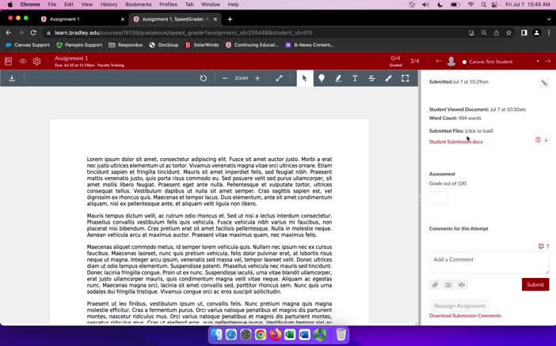Switch to the first Assignment 1 tab
The width and height of the screenshot is (556, 346).
pyautogui.click(x=83, y=19)
